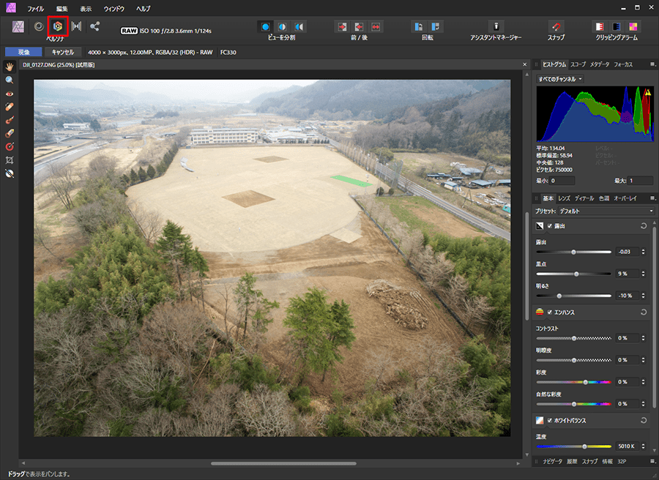The image size is (659, 480).
Task: Open the ファイル (File) menu
Action: coord(35,8)
